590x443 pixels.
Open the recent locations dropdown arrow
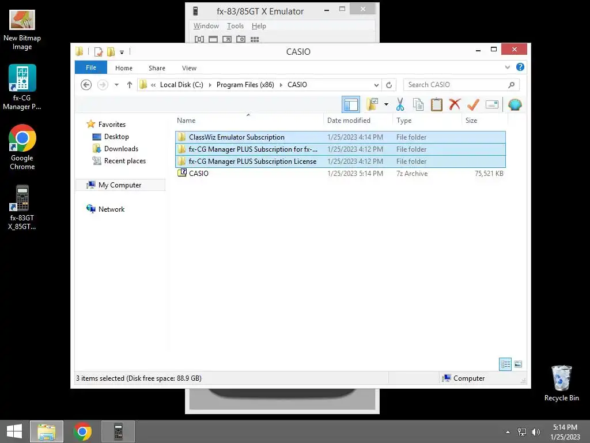coord(116,85)
